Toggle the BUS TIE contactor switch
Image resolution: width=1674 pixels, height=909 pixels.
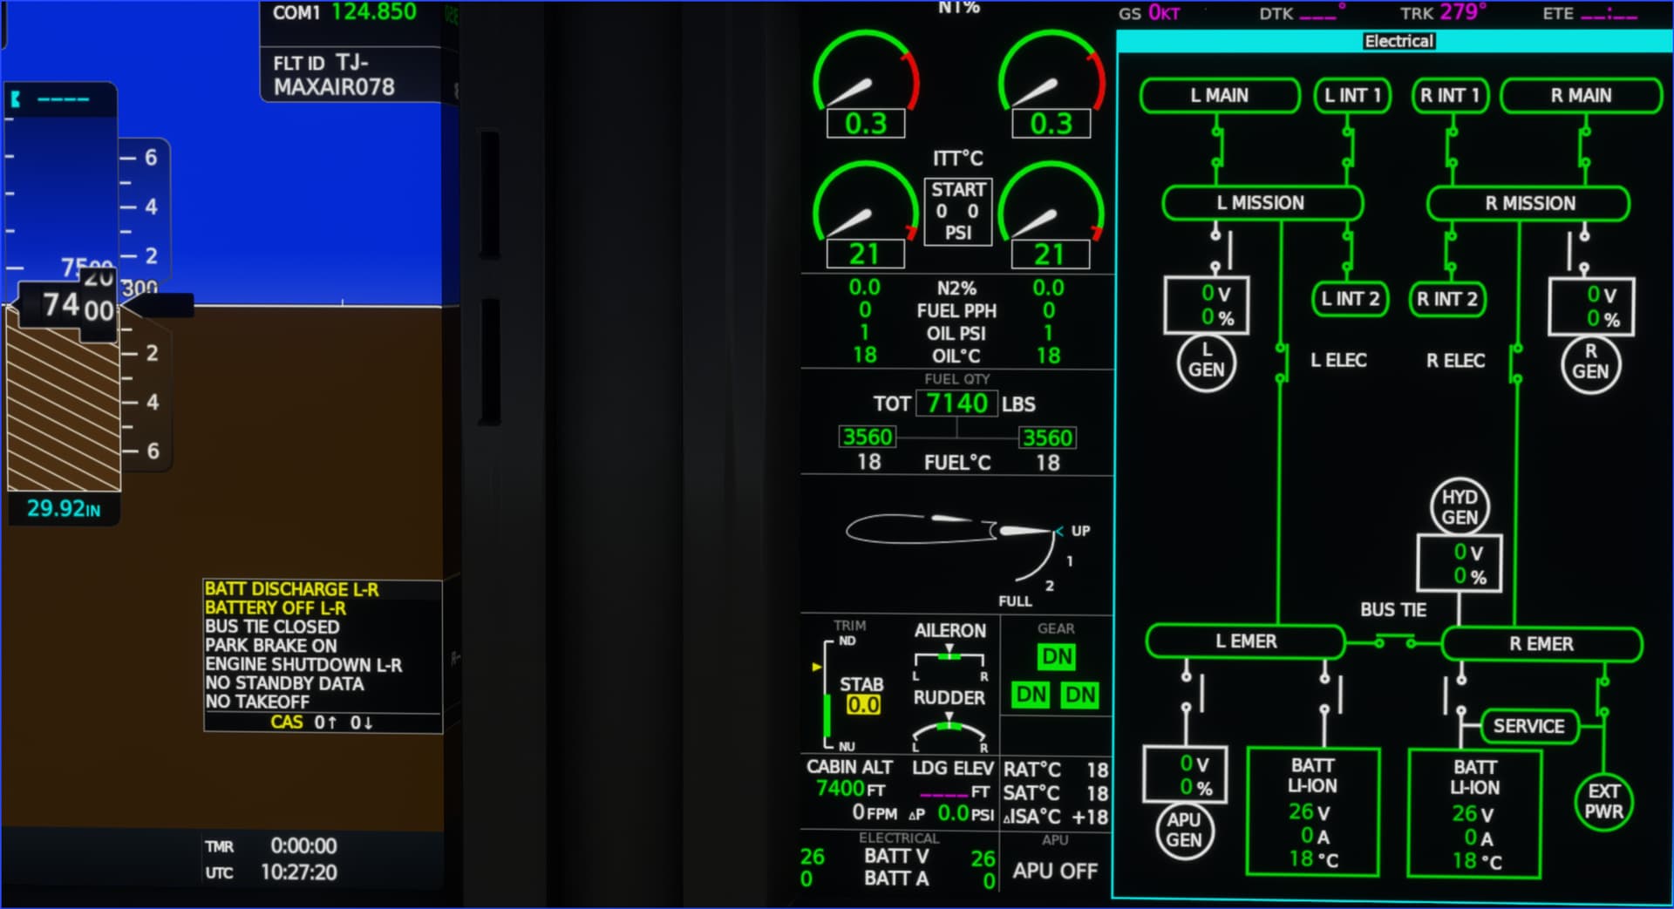1394,643
